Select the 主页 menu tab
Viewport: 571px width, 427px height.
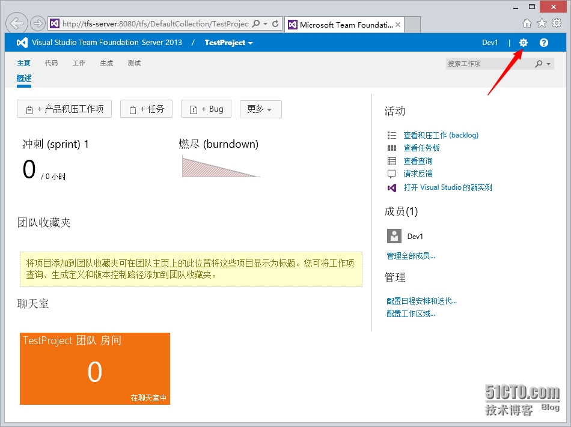23,63
